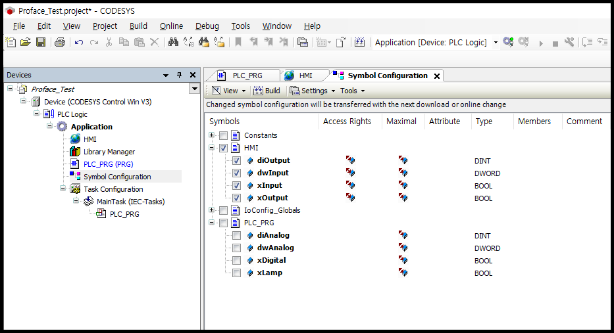Uncheck the xOutput symbol checkbox

(236, 198)
